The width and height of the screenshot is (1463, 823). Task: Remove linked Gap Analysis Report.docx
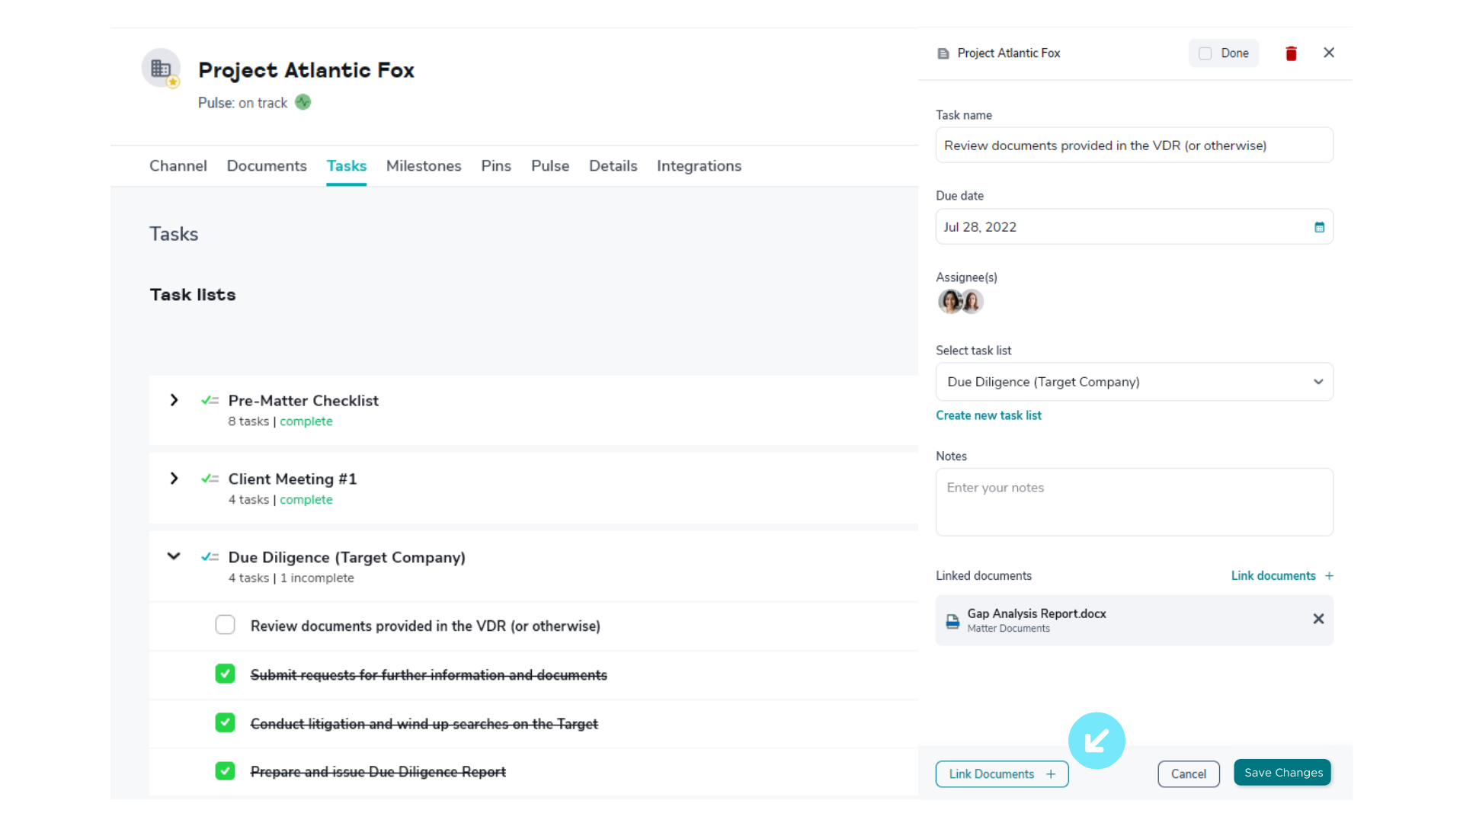click(1318, 619)
